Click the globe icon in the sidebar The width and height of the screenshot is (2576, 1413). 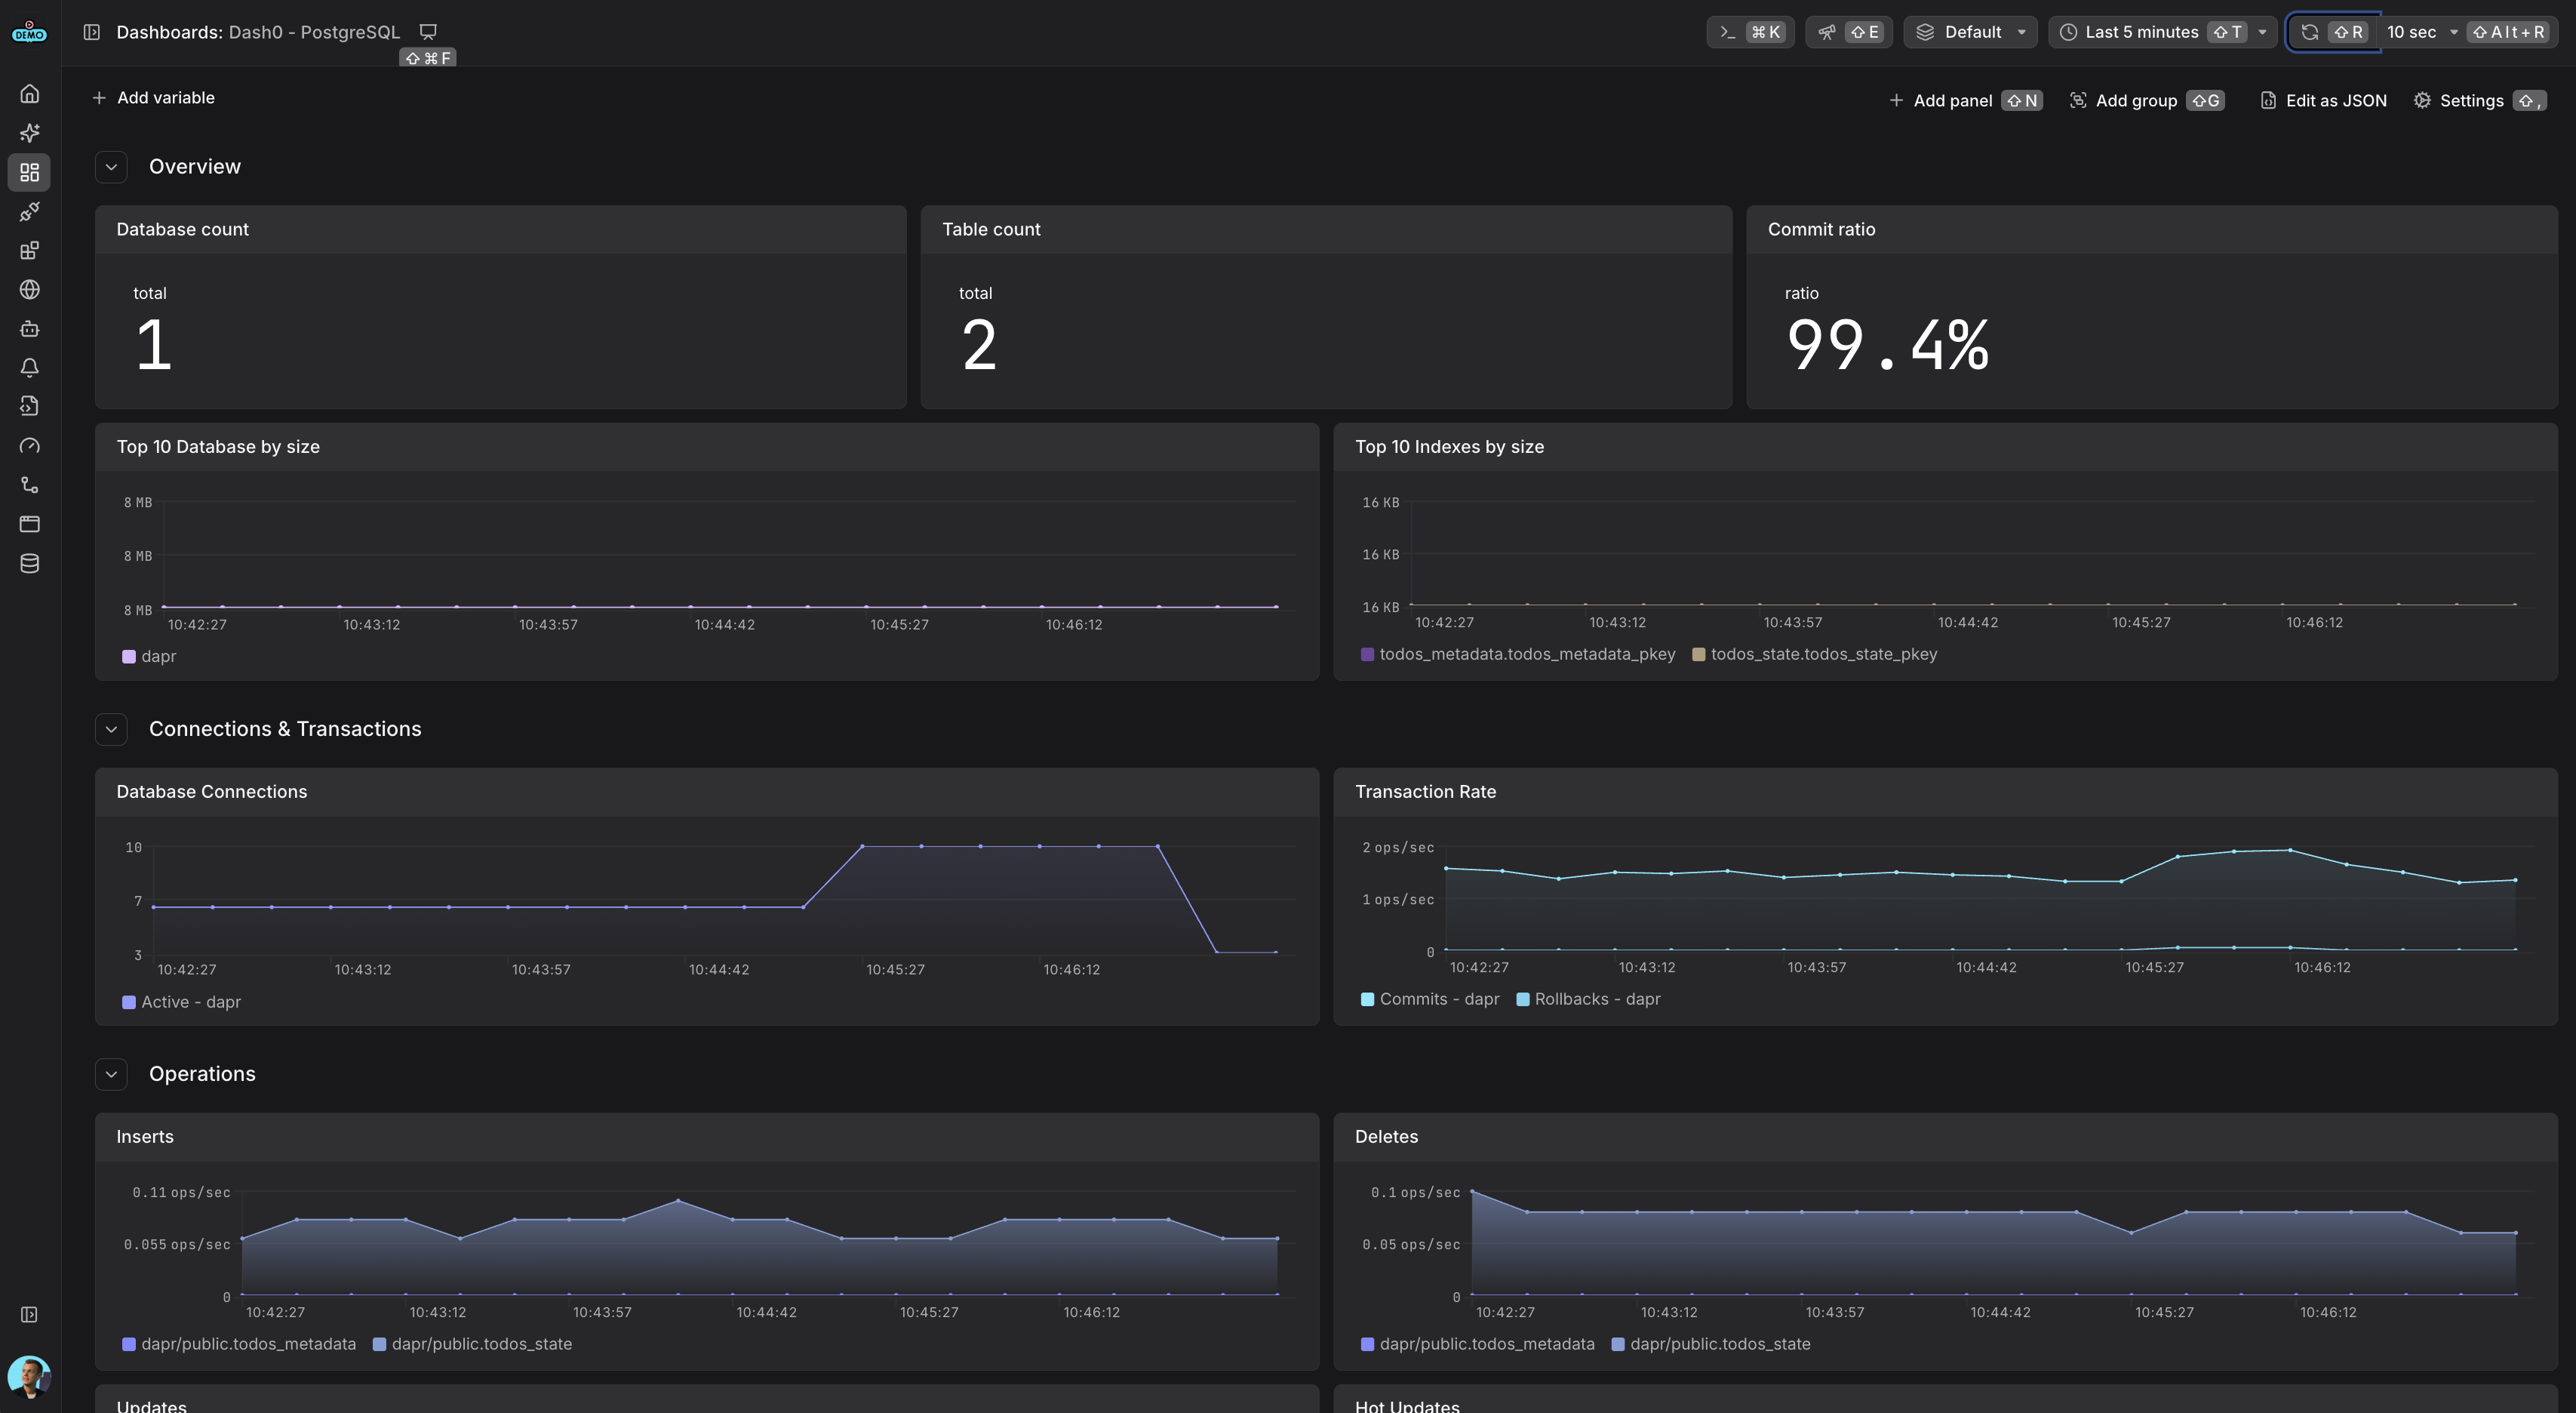[29, 289]
